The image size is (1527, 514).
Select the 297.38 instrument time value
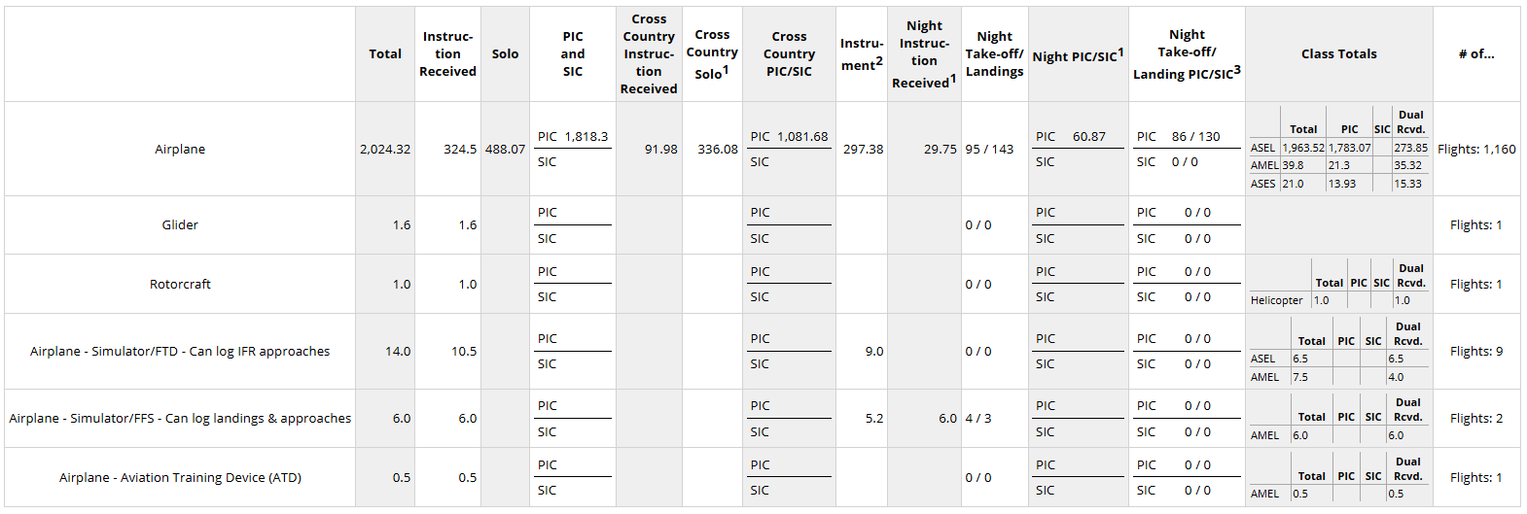pyautogui.click(x=863, y=150)
